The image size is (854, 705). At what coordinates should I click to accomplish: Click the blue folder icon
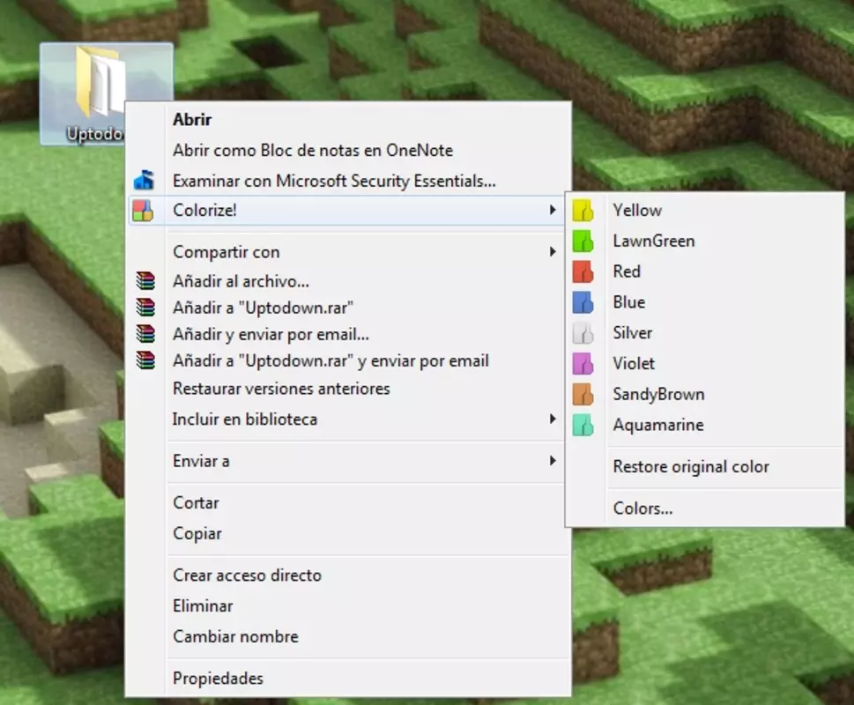click(x=583, y=302)
